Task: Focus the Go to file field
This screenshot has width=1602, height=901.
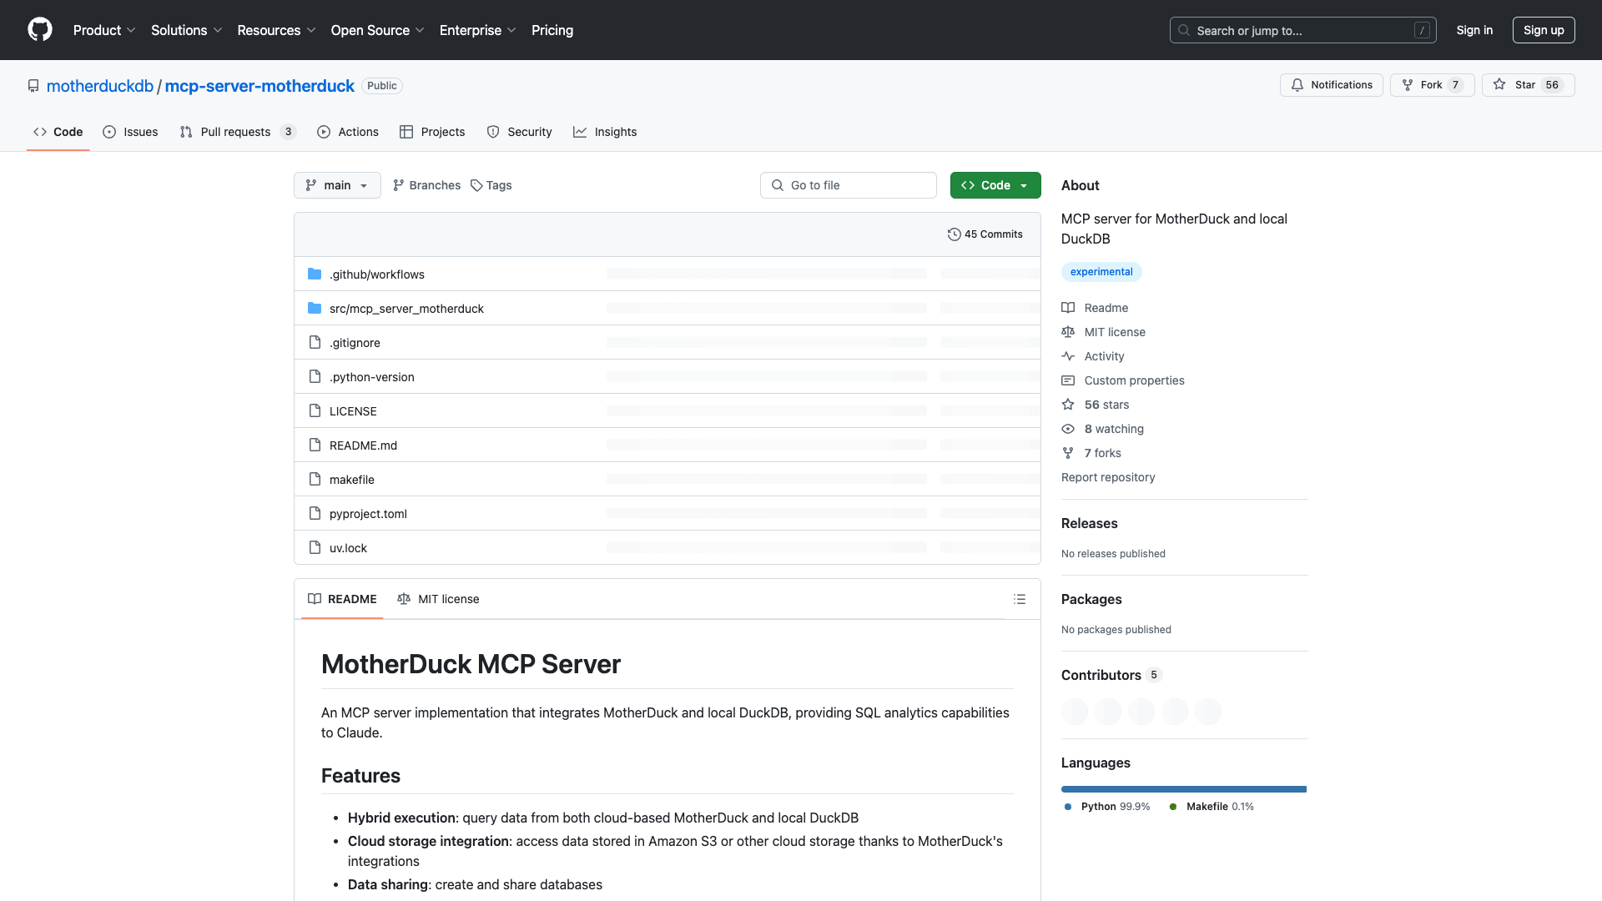Action: point(848,184)
